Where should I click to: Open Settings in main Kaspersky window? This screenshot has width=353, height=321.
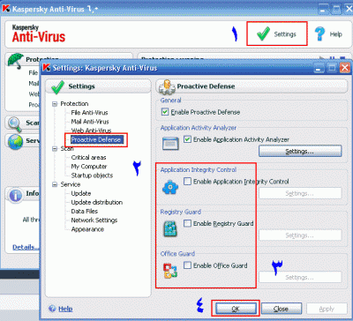[x=277, y=34]
